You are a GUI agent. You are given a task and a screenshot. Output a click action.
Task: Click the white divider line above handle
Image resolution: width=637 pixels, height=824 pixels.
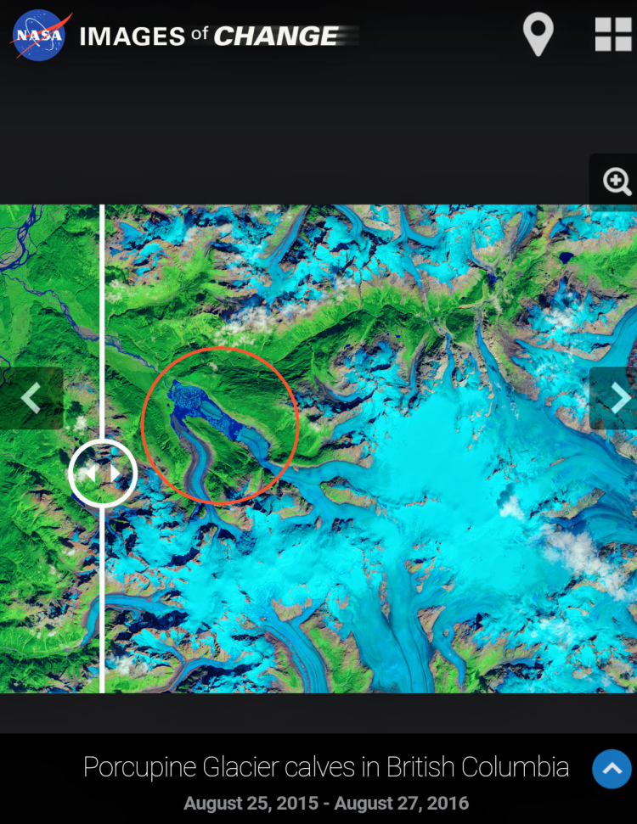(102, 322)
